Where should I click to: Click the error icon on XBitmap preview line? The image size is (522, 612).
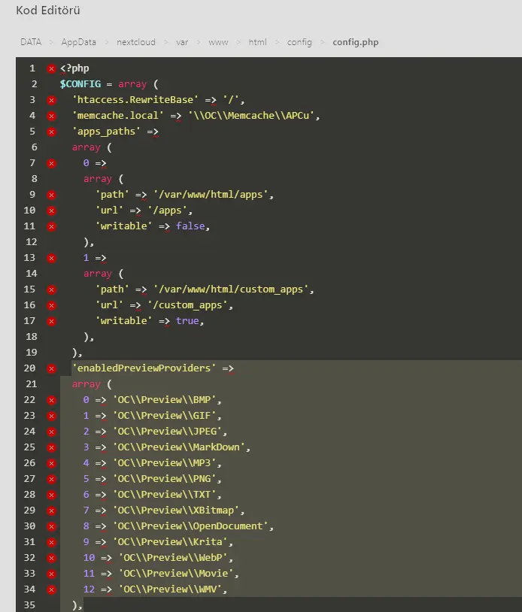[51, 511]
